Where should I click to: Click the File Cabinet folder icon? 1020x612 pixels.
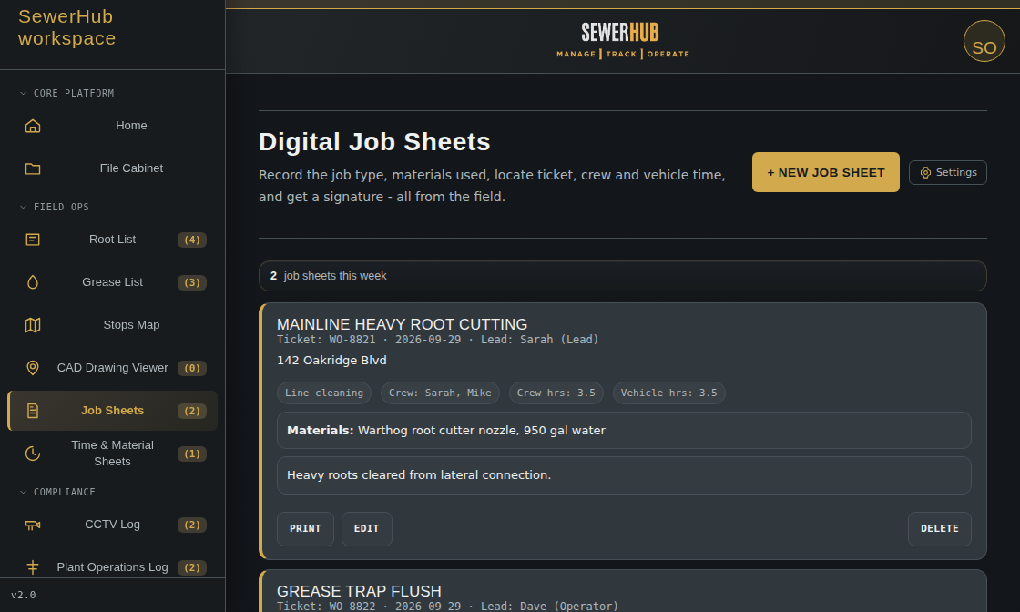pos(33,168)
